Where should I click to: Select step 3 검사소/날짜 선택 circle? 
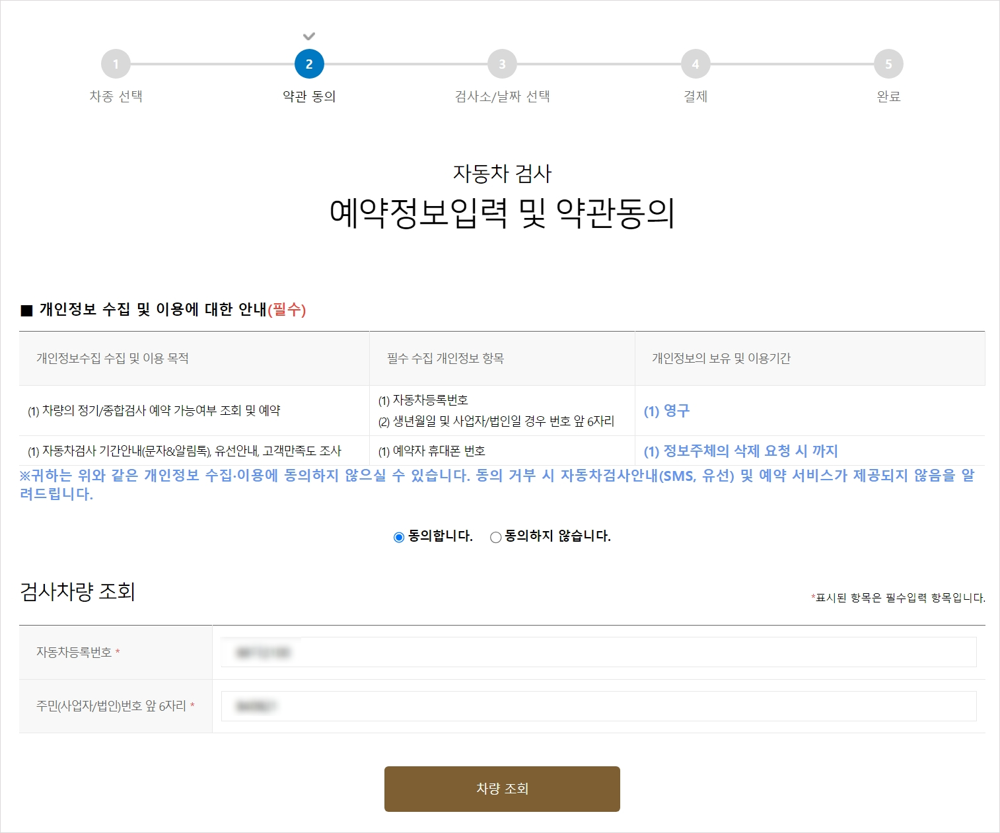click(501, 64)
